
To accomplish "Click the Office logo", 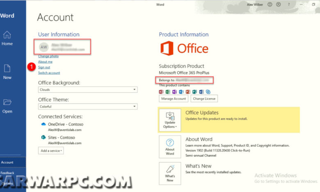I will point(185,48).
